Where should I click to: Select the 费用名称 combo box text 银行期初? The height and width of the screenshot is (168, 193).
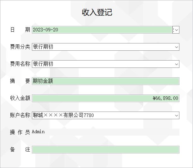coord(43,64)
